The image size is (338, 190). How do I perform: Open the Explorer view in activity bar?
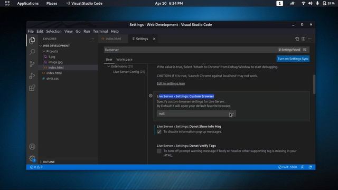(x=32, y=40)
